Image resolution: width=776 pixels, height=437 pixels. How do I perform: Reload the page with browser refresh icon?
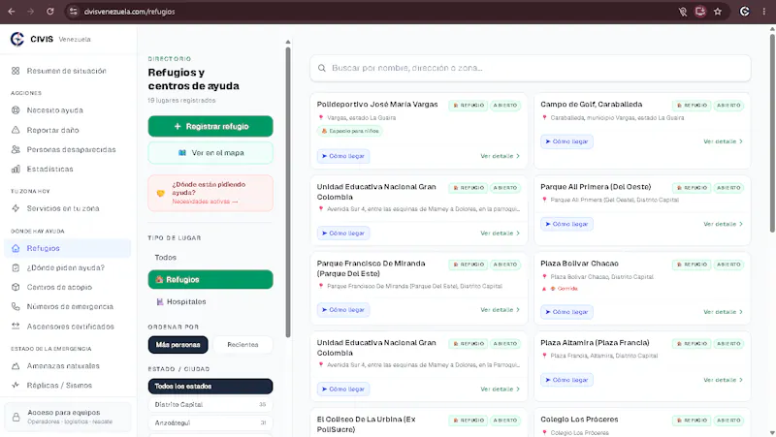50,12
